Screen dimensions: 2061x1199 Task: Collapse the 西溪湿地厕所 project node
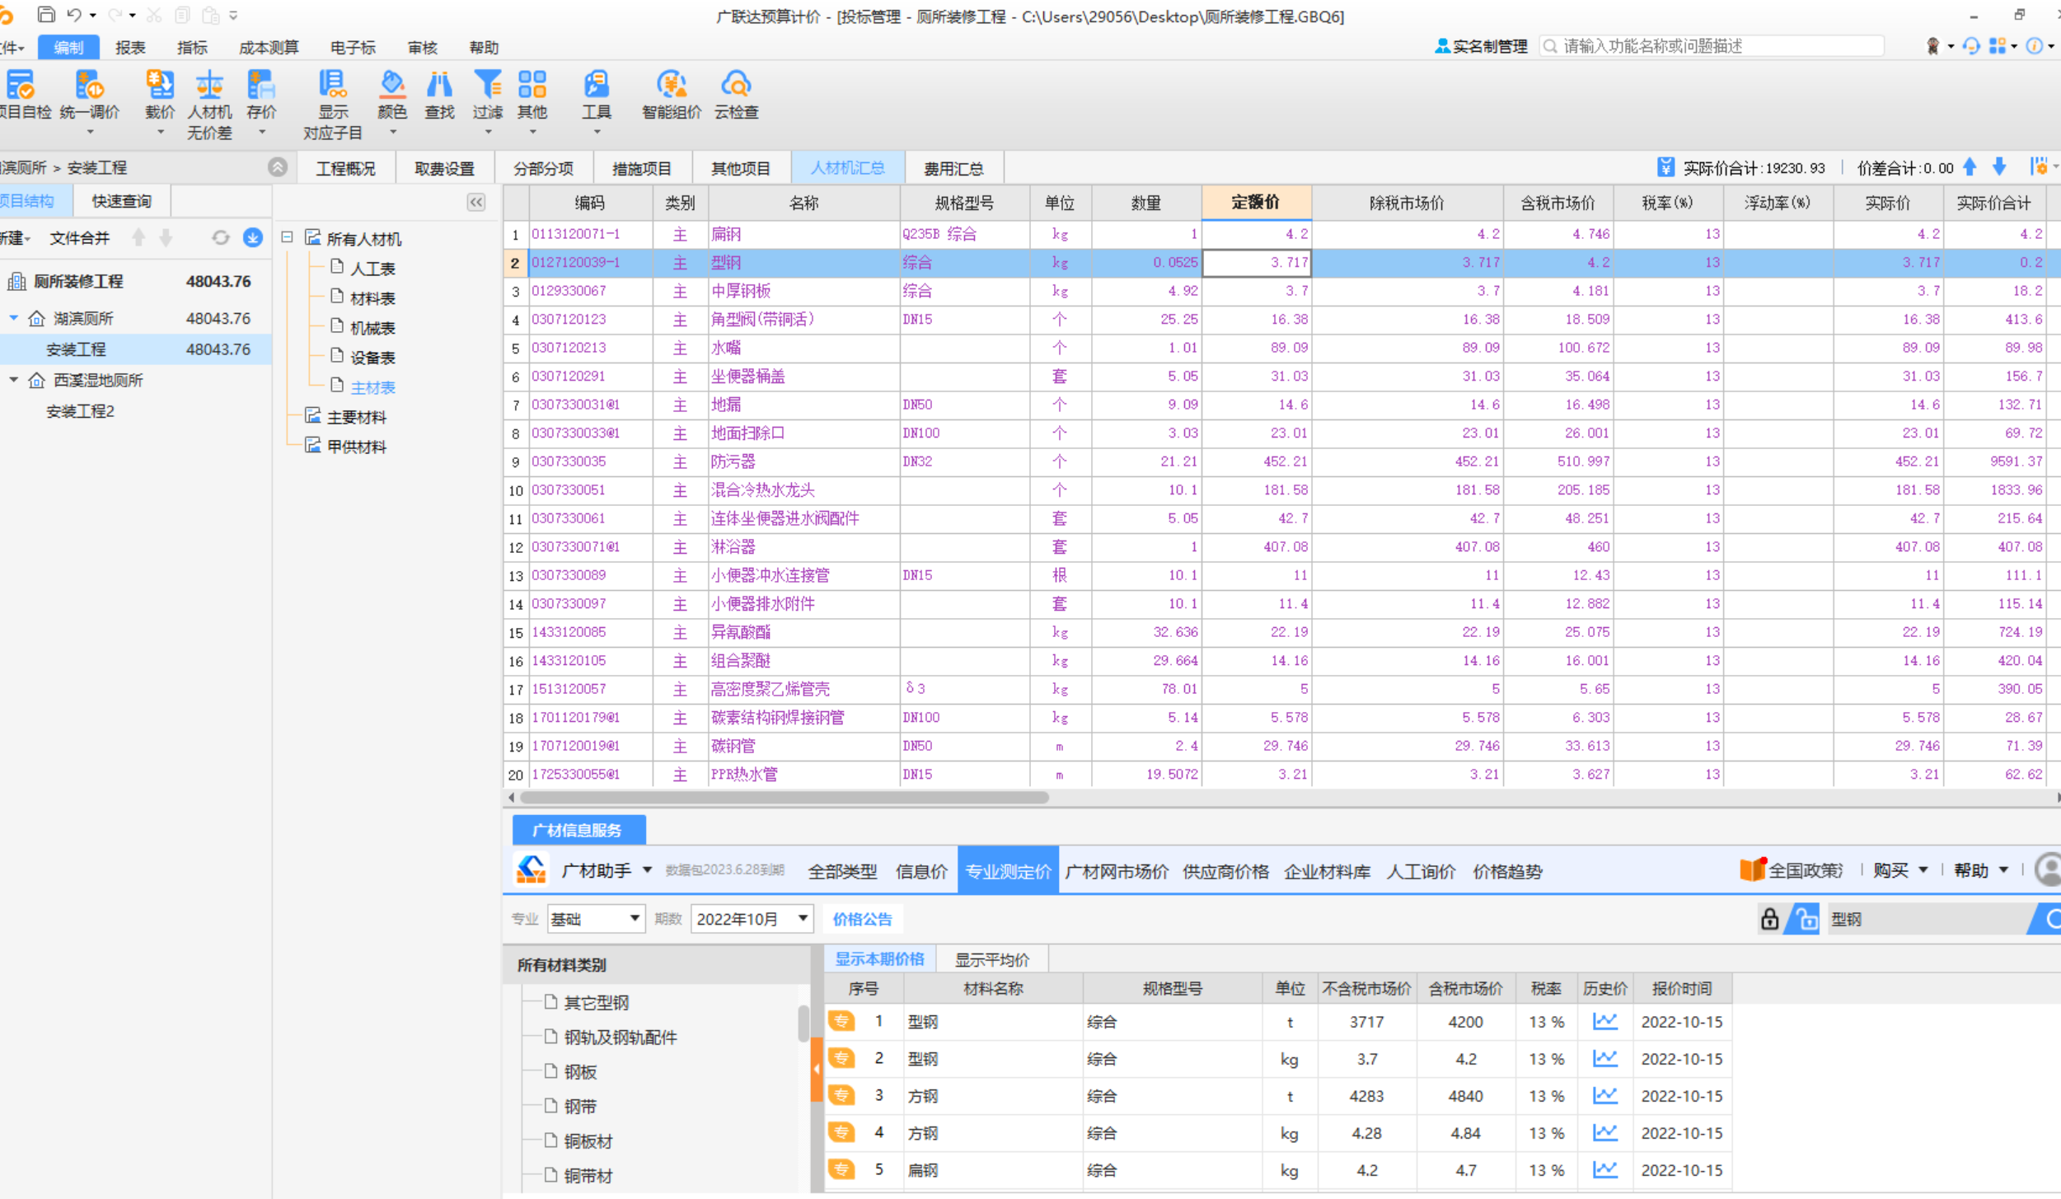pyautogui.click(x=14, y=379)
